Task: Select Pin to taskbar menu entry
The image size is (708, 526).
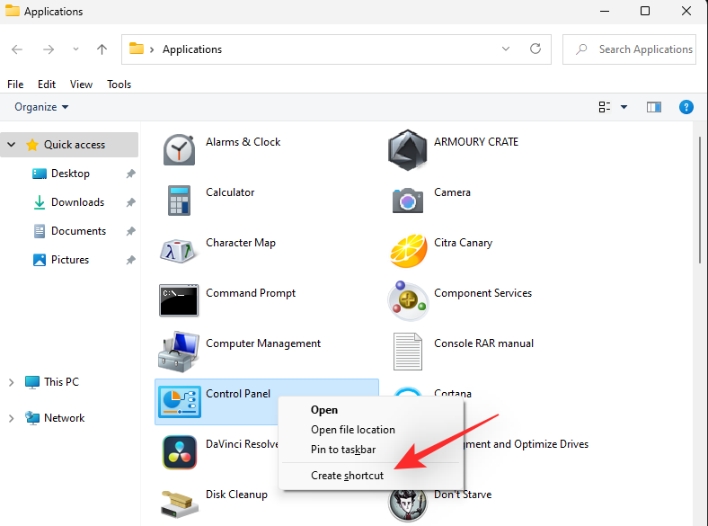Action: tap(343, 450)
